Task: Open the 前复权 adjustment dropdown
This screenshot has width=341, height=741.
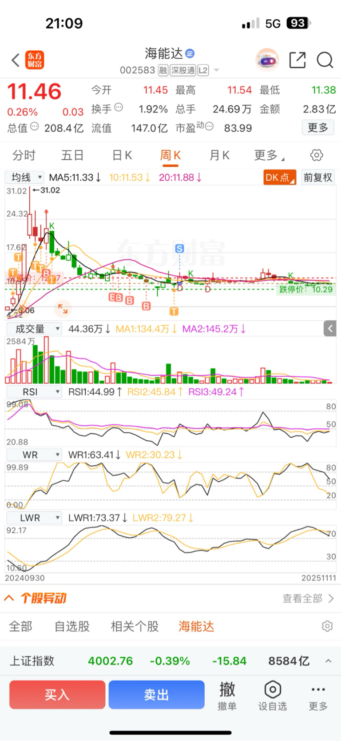Action: click(x=318, y=177)
